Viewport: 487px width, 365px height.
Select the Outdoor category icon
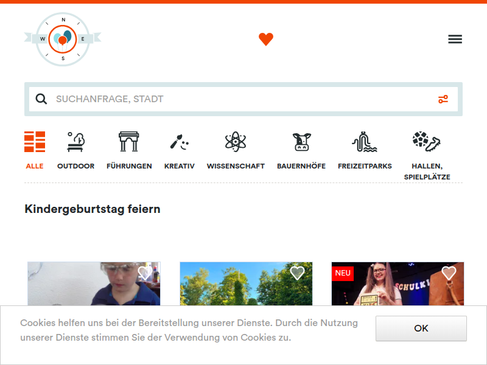click(x=75, y=142)
